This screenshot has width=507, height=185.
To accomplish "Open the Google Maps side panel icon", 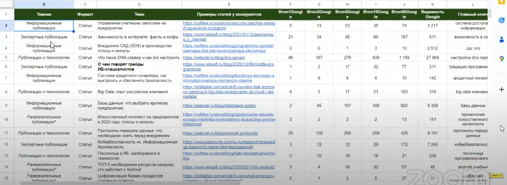I will tap(501, 59).
